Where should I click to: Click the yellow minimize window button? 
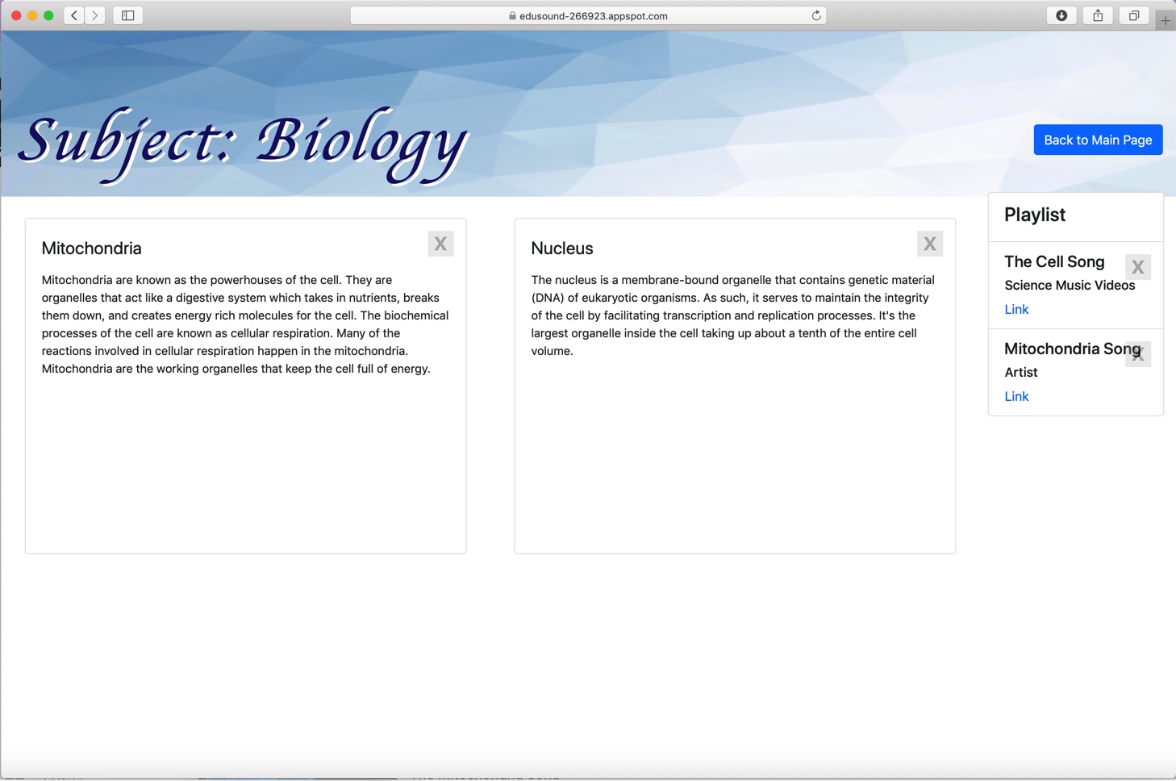click(32, 15)
